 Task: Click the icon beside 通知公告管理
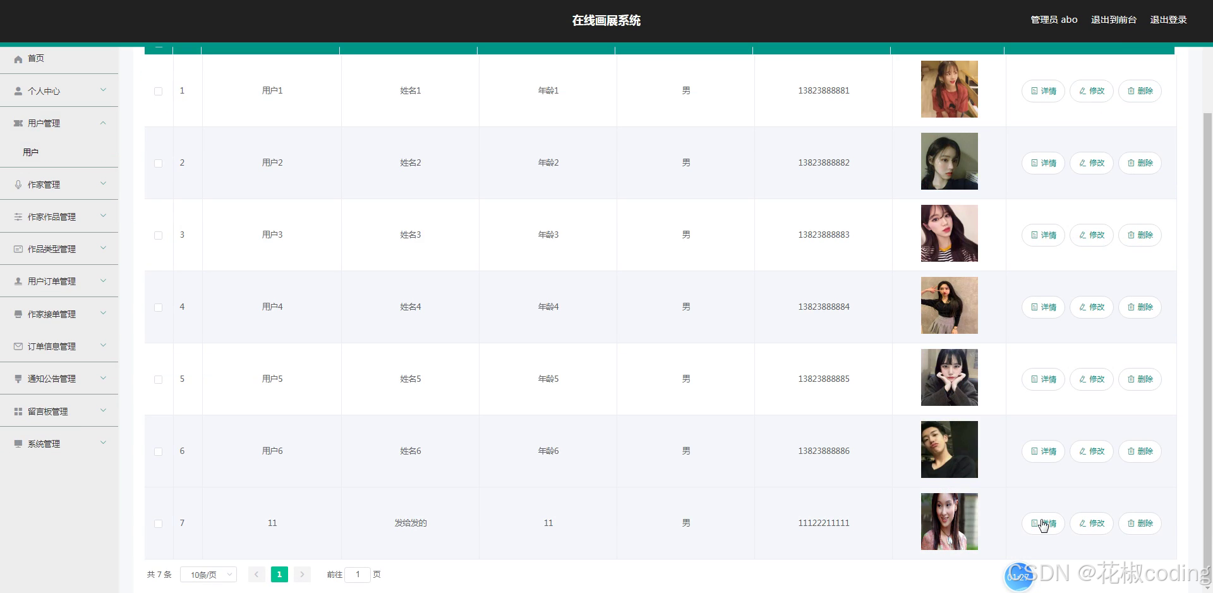[18, 379]
